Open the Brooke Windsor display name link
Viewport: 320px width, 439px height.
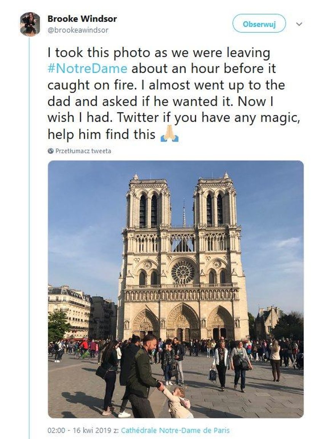(x=82, y=19)
